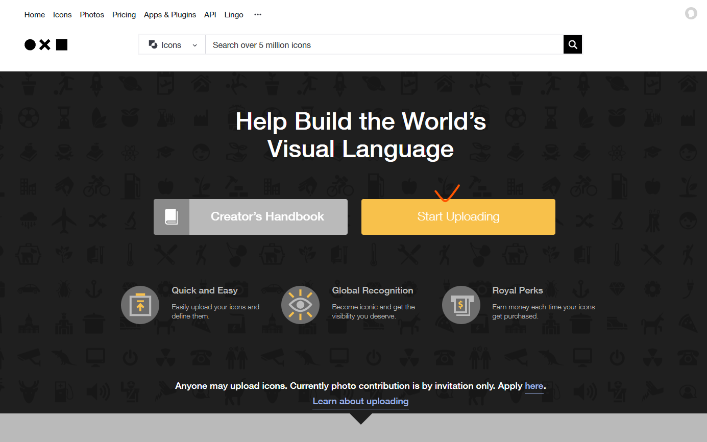Open the user profile avatar icon

(x=691, y=14)
